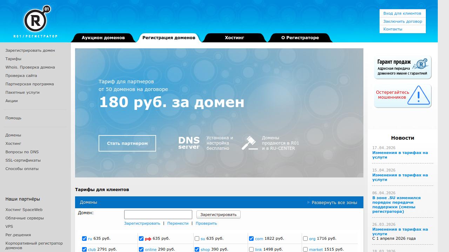This screenshot has width=449, height=252.
Task: Open Зарегистрировать домен in sidebar
Action: click(x=30, y=50)
